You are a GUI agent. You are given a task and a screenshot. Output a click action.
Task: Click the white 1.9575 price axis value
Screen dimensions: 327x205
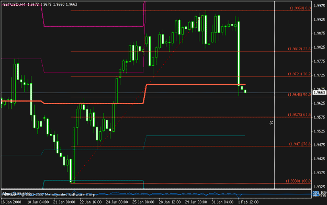pyautogui.click(x=319, y=117)
